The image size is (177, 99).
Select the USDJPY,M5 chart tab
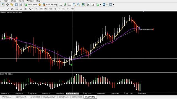click(90, 97)
